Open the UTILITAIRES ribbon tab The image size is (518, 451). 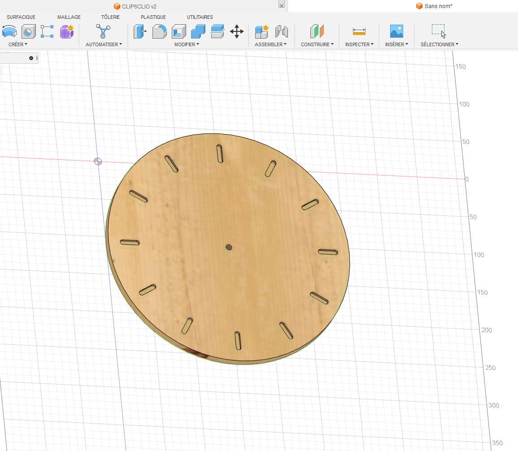(200, 17)
